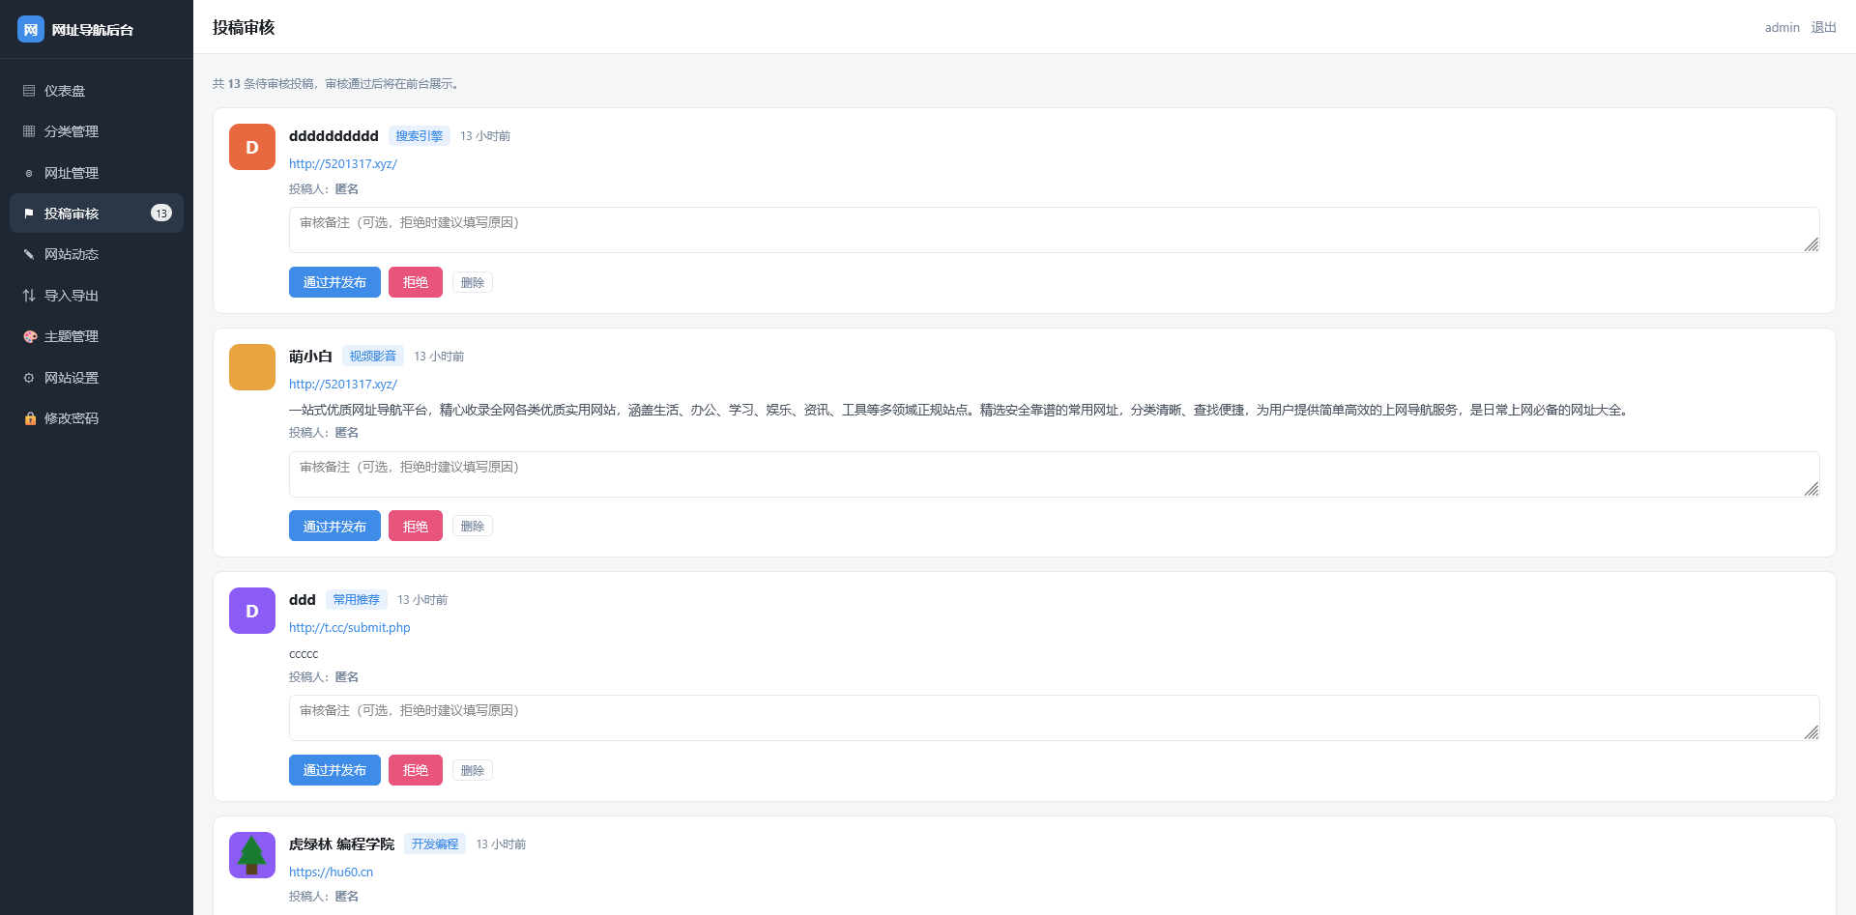Image resolution: width=1856 pixels, height=915 pixels.
Task: Log out via 退出 link
Action: point(1823,28)
